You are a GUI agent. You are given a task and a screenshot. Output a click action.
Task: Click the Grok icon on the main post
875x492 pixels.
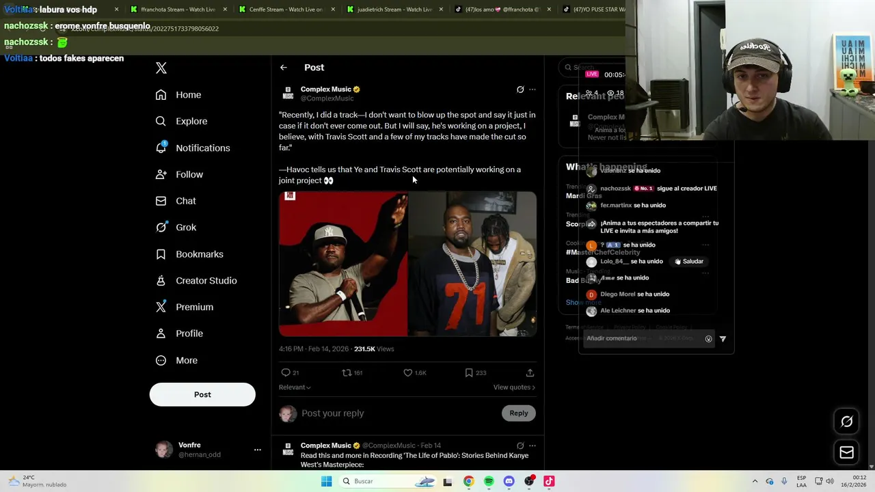[x=520, y=90]
